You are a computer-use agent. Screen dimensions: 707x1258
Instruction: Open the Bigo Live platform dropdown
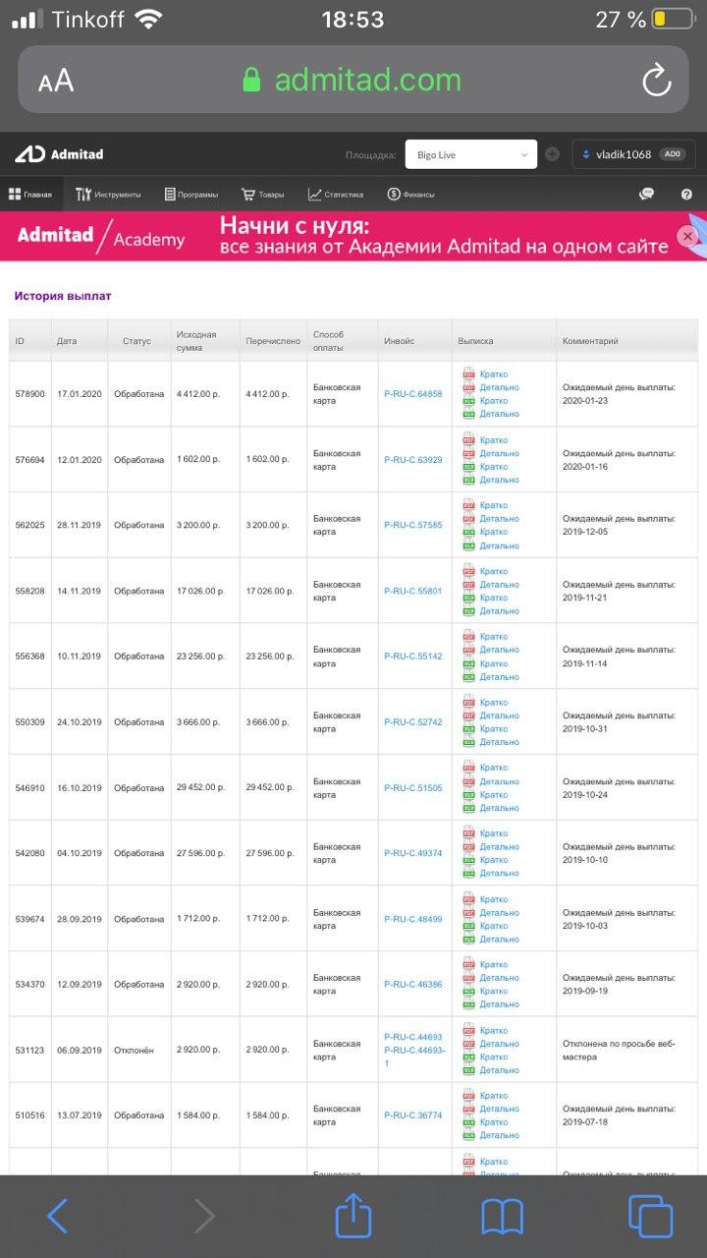(470, 154)
